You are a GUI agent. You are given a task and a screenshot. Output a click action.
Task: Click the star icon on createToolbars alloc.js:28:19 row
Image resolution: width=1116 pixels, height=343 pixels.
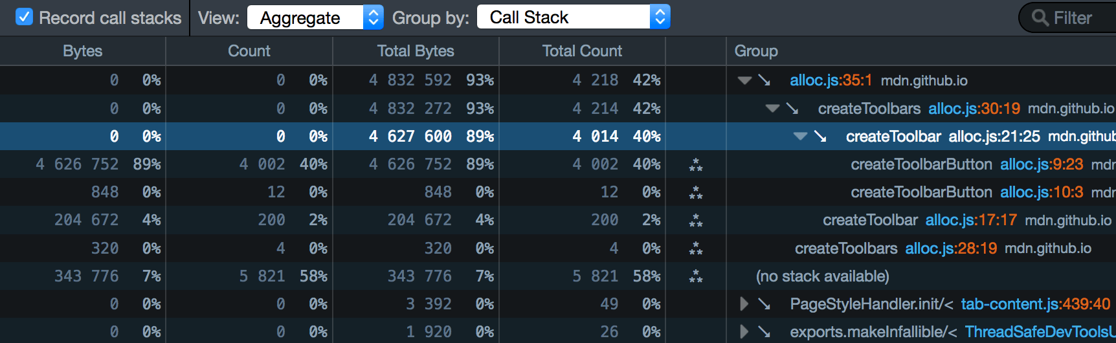696,249
